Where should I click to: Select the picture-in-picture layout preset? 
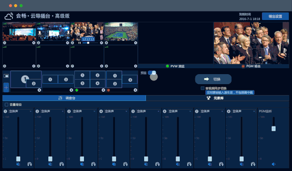coord(26,79)
